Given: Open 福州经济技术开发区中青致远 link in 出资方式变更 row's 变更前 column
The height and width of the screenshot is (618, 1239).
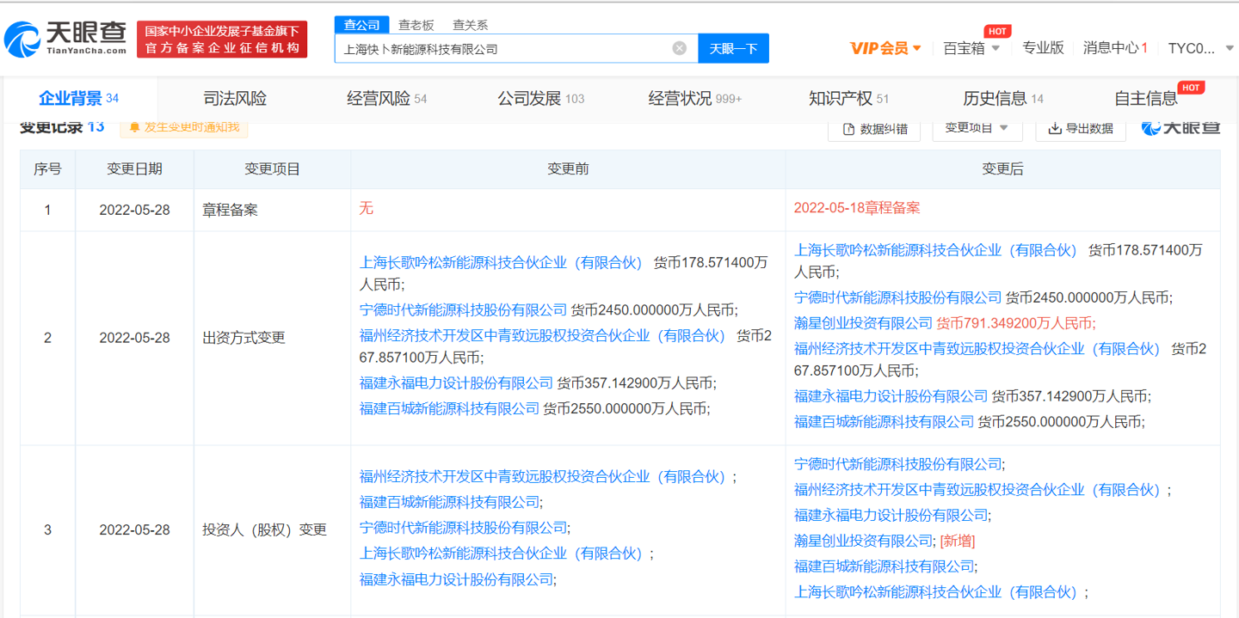Looking at the screenshot, I should (544, 335).
